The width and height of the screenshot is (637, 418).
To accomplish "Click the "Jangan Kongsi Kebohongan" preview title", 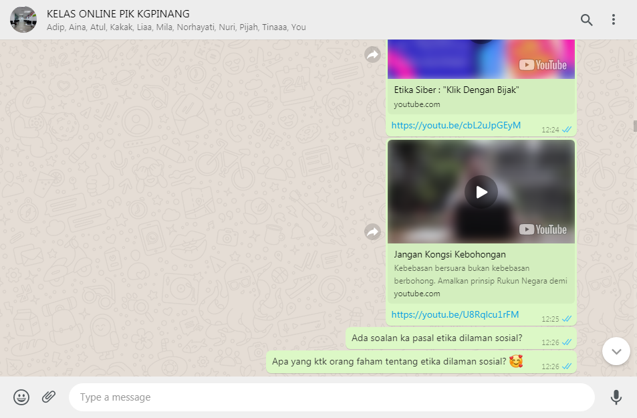I will (450, 254).
